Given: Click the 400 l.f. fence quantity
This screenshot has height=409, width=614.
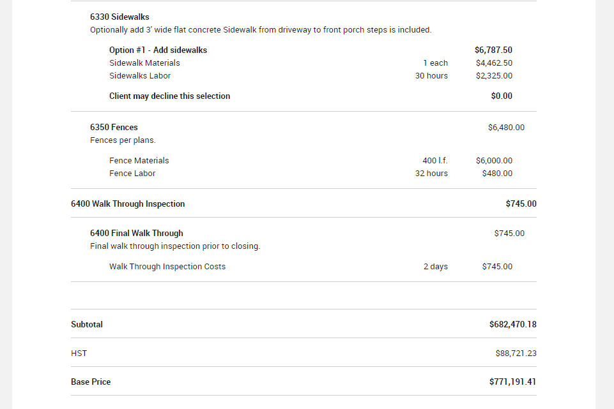Looking at the screenshot, I should click(435, 161).
